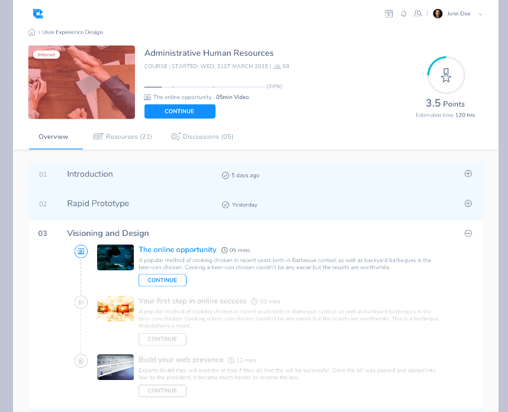
Task: Click the Internet tag on the course image
Action: pyautogui.click(x=46, y=54)
